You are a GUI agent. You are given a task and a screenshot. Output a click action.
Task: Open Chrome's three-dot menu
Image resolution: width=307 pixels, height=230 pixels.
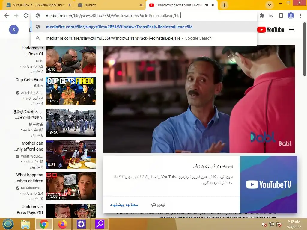[x=300, y=16]
